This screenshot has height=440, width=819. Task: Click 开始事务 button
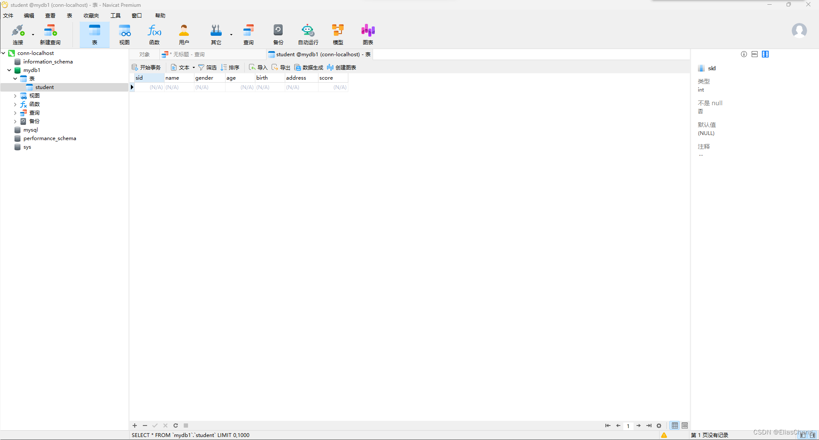[x=146, y=67]
